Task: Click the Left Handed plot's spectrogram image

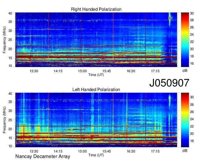Action: click(96, 120)
